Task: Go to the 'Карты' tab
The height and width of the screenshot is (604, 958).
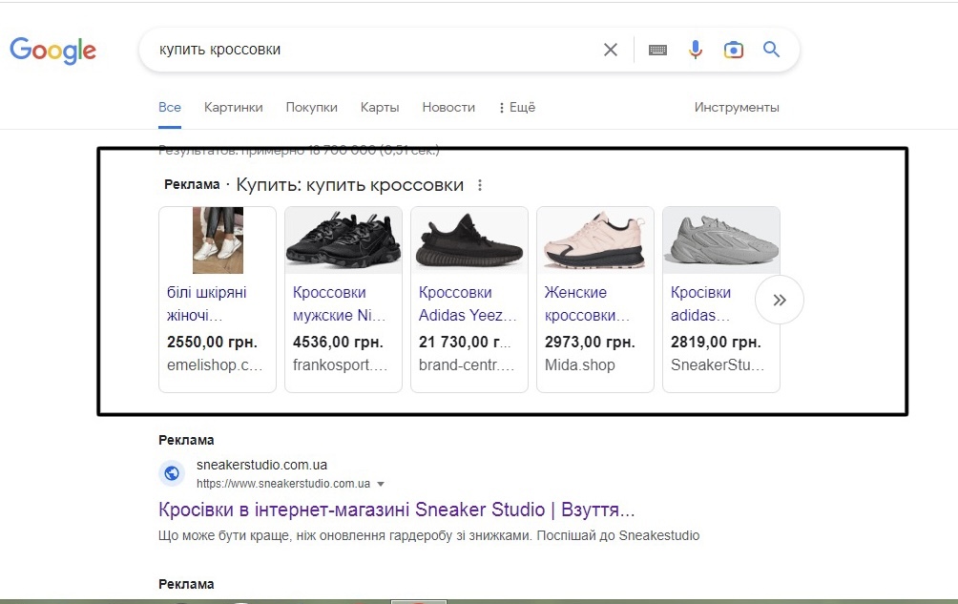Action: pyautogui.click(x=380, y=108)
